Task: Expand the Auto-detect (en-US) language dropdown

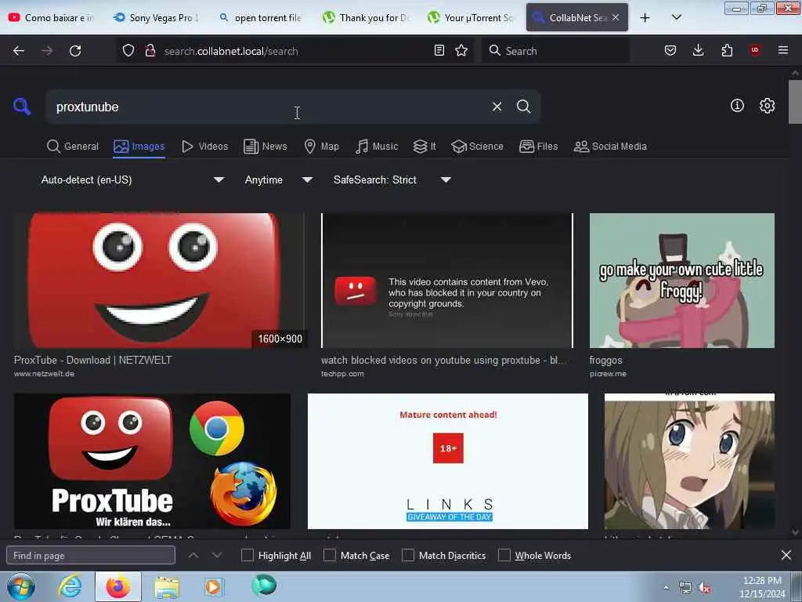Action: (132, 180)
